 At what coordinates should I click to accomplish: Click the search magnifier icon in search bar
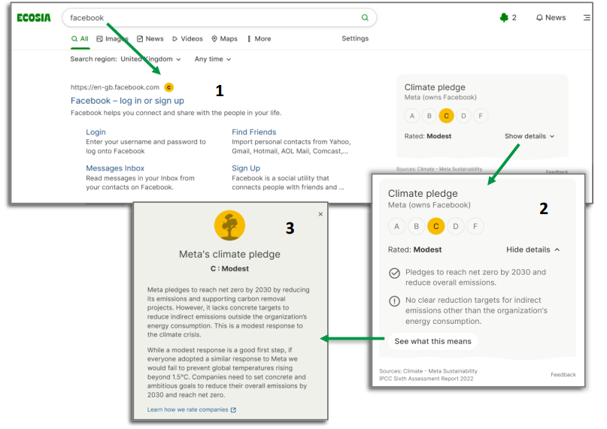tap(366, 18)
